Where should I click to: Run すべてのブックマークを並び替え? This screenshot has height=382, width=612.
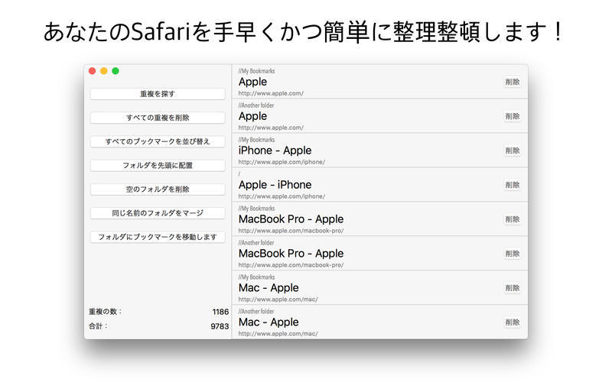158,141
